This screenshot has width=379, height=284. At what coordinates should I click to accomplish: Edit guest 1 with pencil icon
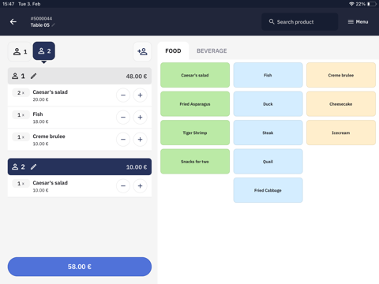point(33,76)
